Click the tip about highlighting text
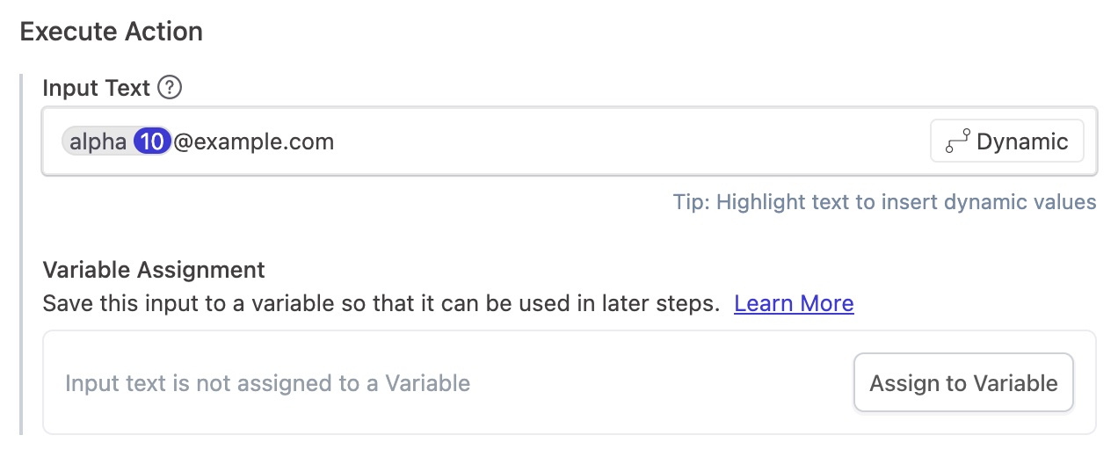The height and width of the screenshot is (457, 1118). point(884,202)
